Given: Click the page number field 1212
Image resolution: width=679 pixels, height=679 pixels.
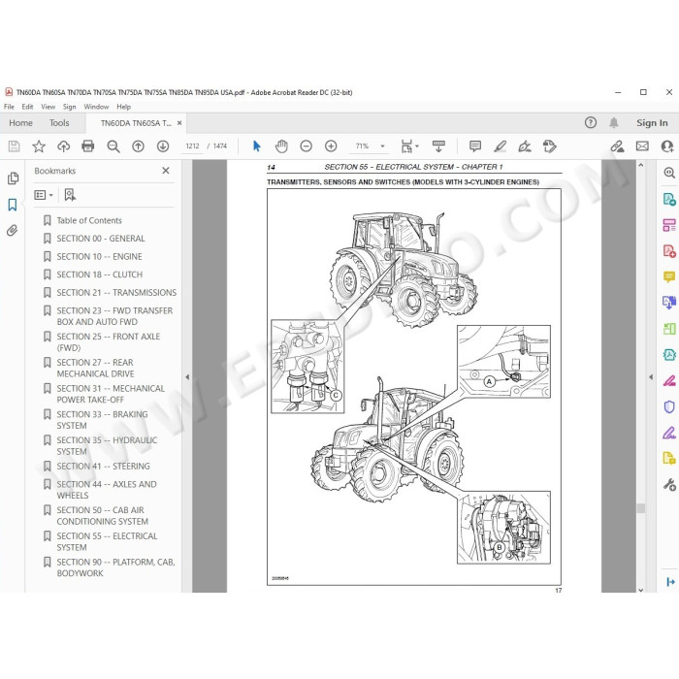Looking at the screenshot, I should click(192, 146).
